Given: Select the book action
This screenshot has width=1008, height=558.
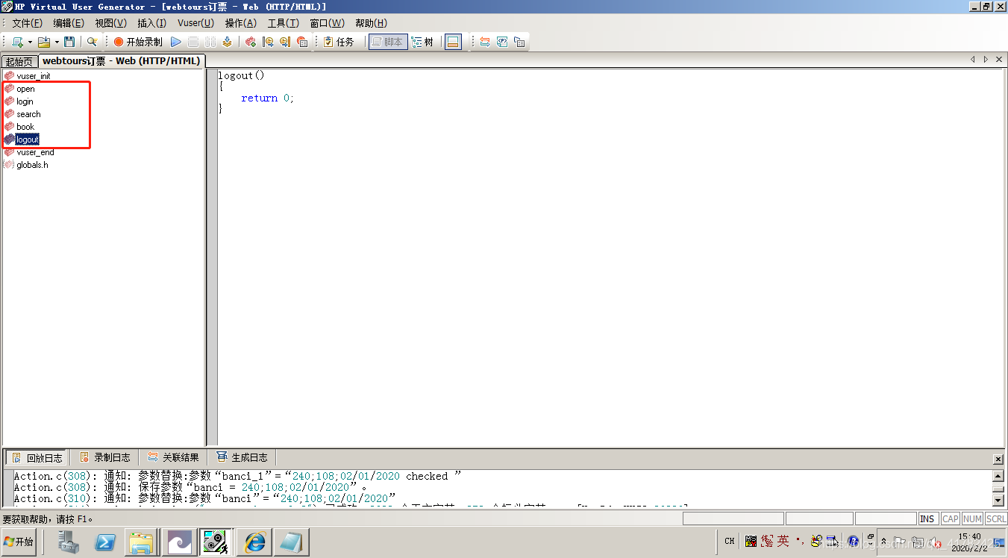Looking at the screenshot, I should click(25, 127).
